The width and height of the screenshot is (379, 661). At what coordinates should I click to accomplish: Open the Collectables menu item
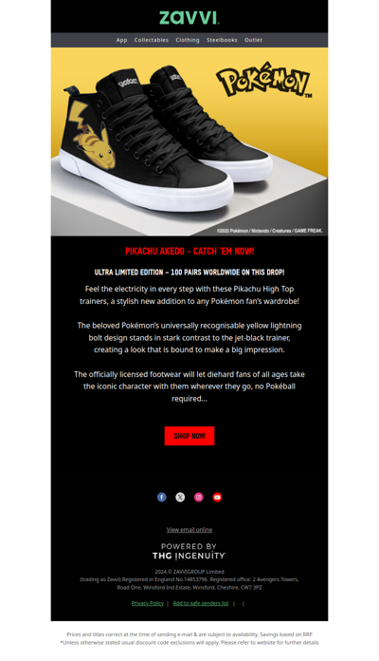tap(152, 40)
